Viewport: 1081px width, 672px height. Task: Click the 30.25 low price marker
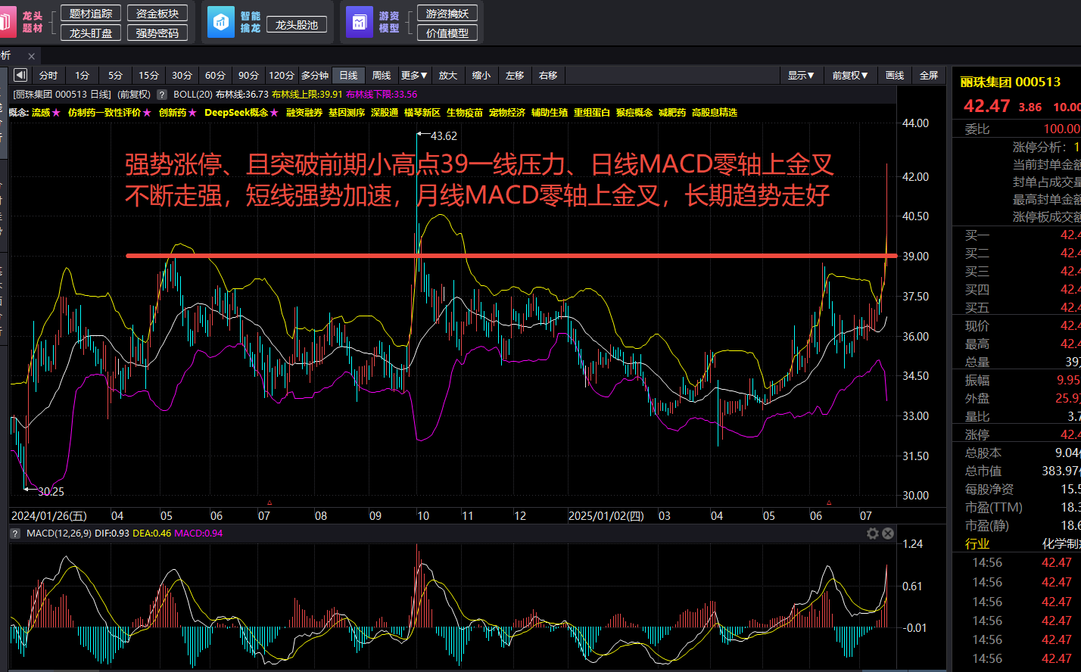51,492
